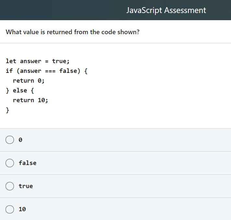Click the "false" answer label text

click(x=28, y=163)
